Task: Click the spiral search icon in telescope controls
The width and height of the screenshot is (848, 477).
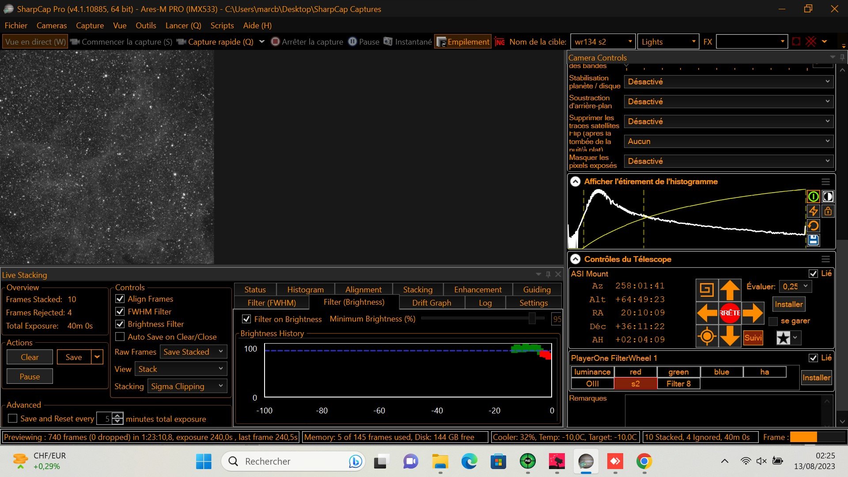Action: pyautogui.click(x=707, y=290)
